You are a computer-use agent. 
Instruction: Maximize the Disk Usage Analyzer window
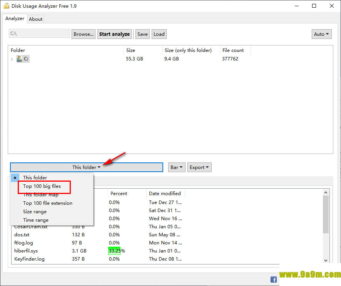pyautogui.click(x=314, y=6)
